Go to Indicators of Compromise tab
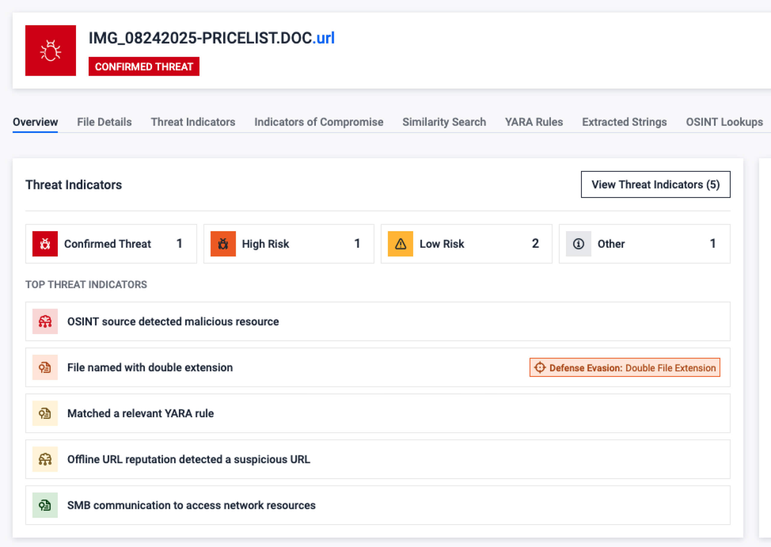Screen dimensions: 771x547 click(x=319, y=122)
